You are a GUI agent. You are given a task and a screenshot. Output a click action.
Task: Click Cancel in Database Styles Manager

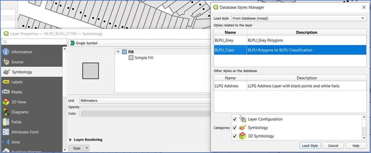coord(333,146)
